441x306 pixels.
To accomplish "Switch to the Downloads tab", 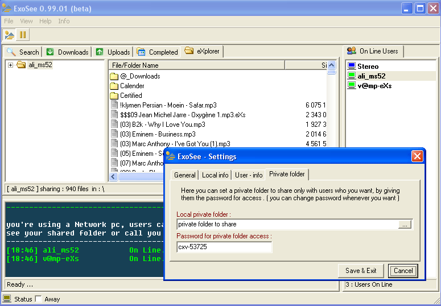I will (67, 52).
